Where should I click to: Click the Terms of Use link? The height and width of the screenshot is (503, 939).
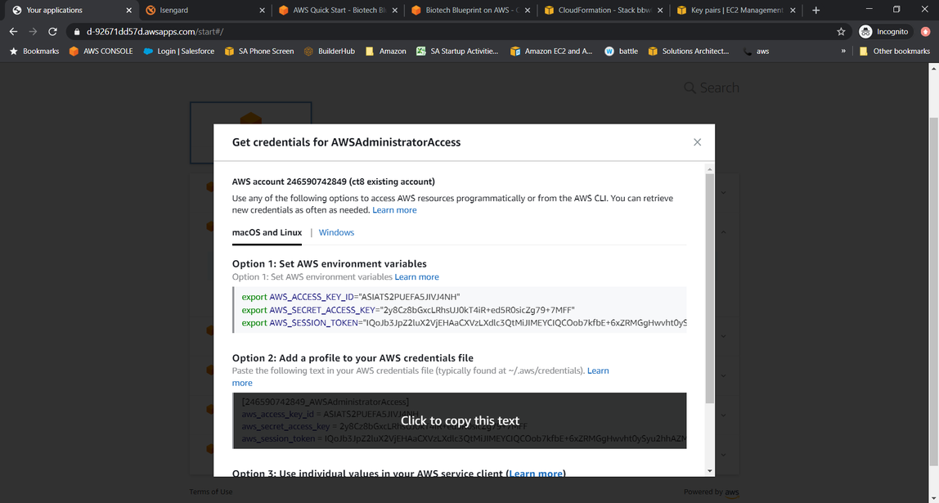click(x=211, y=492)
